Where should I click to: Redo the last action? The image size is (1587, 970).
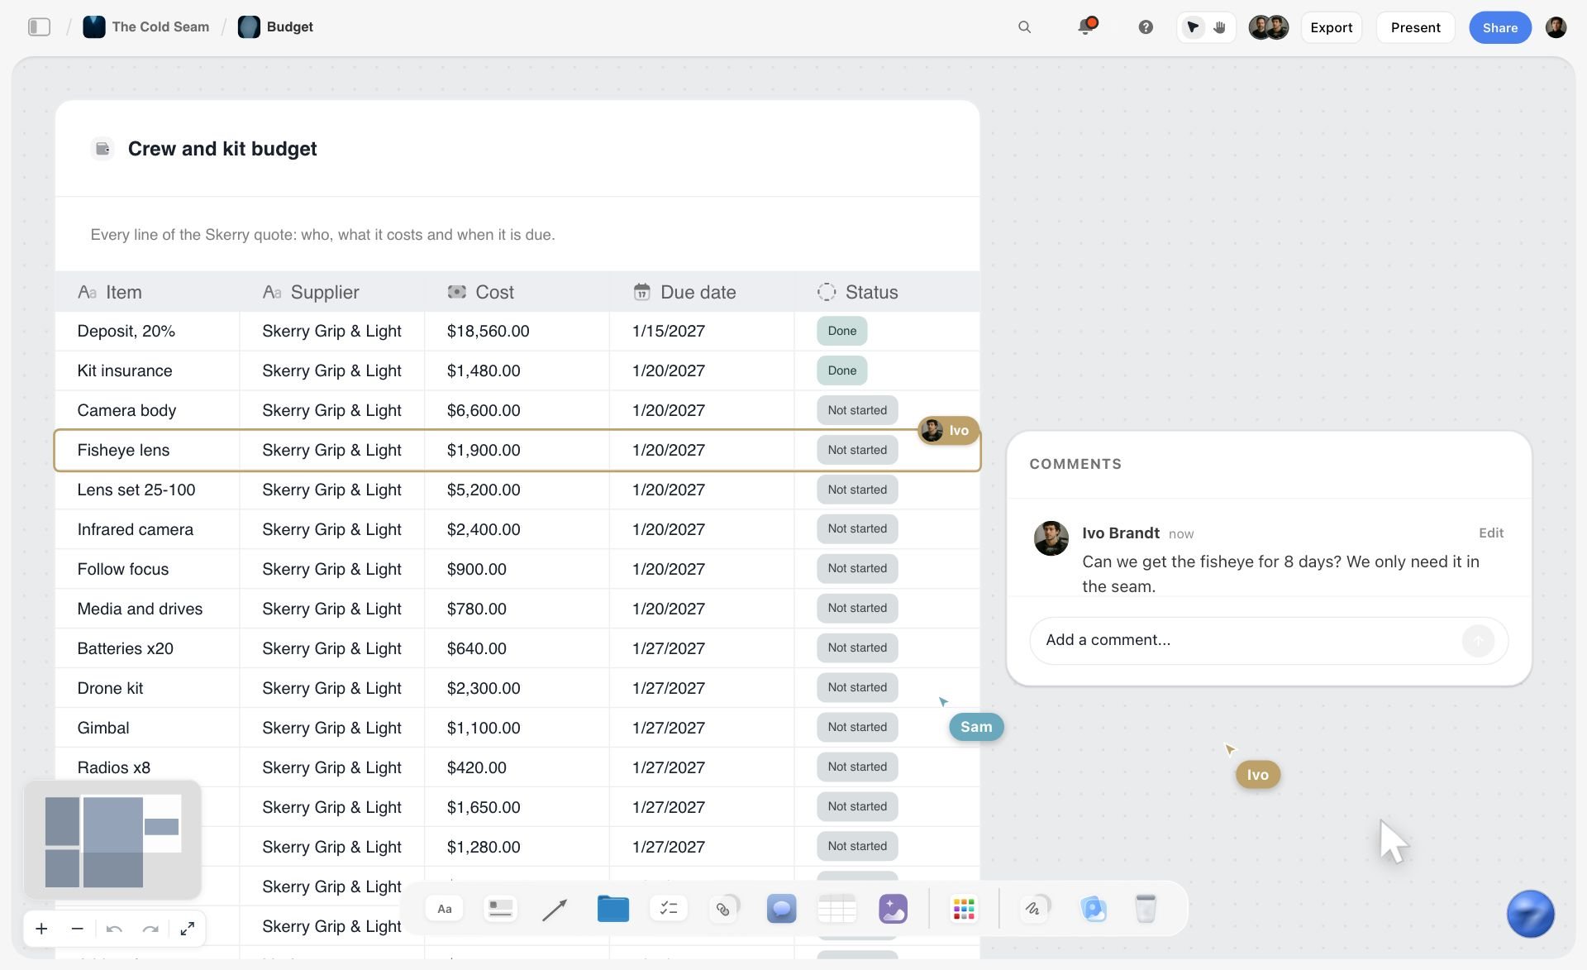(x=150, y=929)
